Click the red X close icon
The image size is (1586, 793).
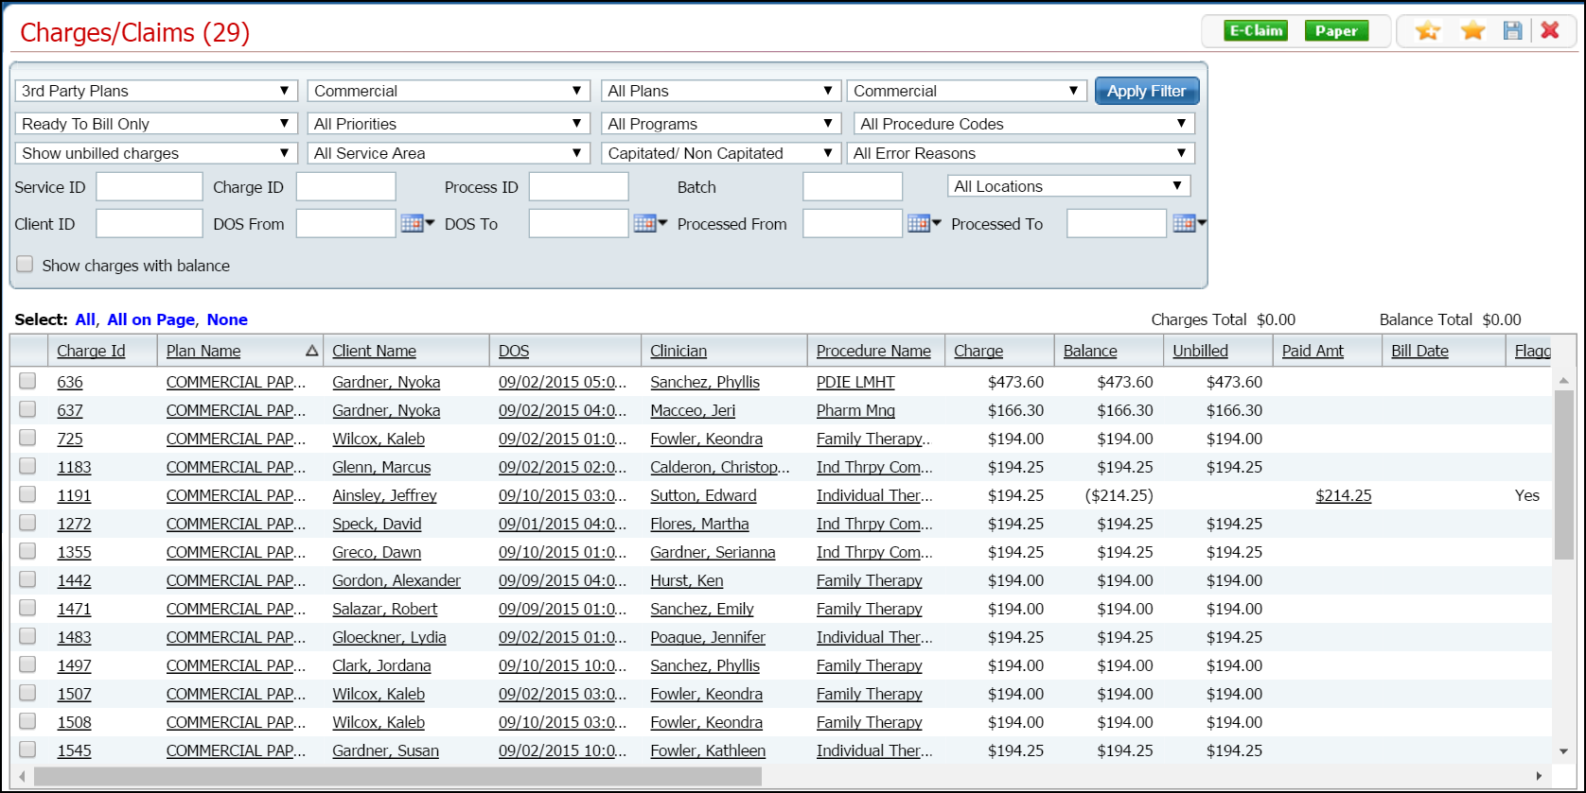click(1550, 31)
